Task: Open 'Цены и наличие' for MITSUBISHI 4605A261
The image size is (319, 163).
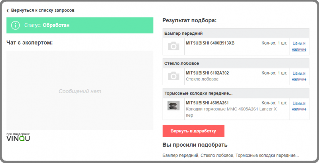Action: 299,106
